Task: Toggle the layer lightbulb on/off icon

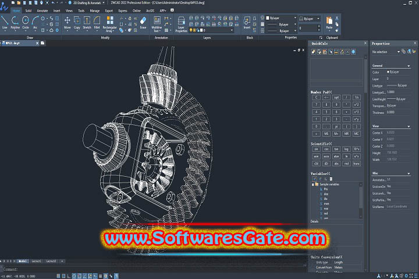Action: click(x=191, y=30)
